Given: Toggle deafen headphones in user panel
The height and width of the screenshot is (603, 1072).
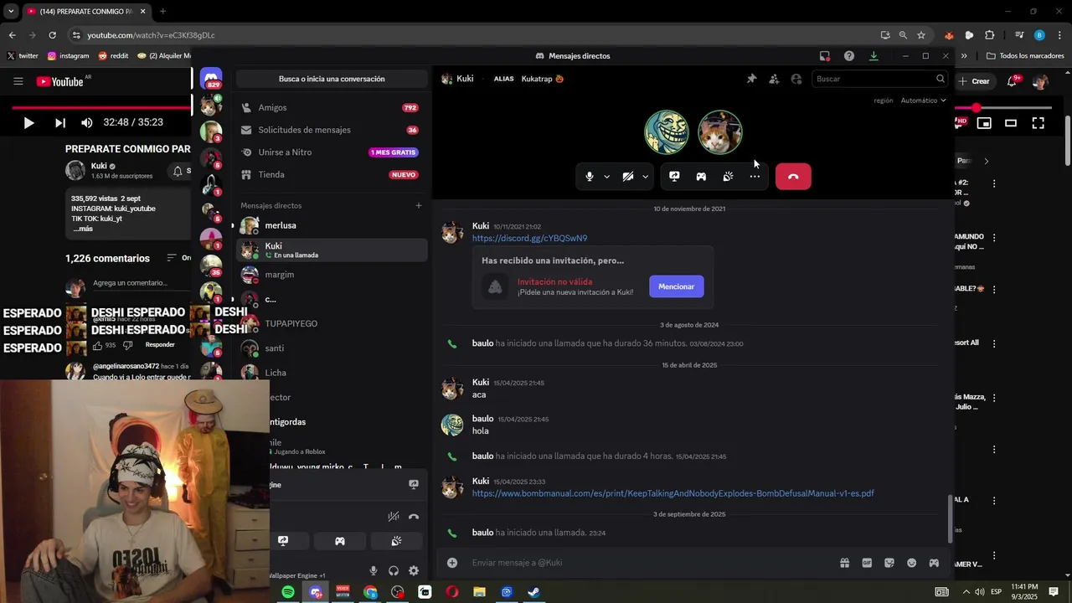Looking at the screenshot, I should 394,571.
